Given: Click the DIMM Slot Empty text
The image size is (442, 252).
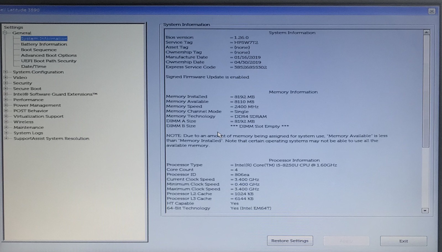Looking at the screenshot, I should coord(259,126).
